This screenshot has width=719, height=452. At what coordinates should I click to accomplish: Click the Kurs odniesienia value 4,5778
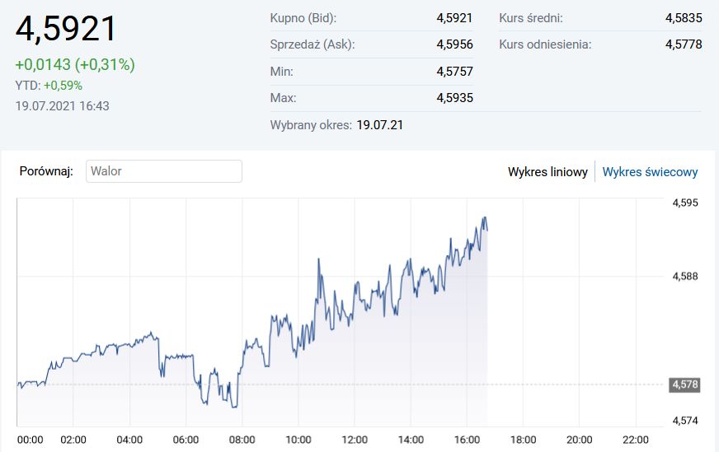(x=684, y=44)
